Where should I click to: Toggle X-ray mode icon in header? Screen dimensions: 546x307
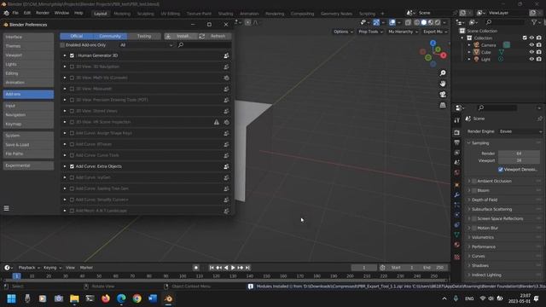pos(408,22)
